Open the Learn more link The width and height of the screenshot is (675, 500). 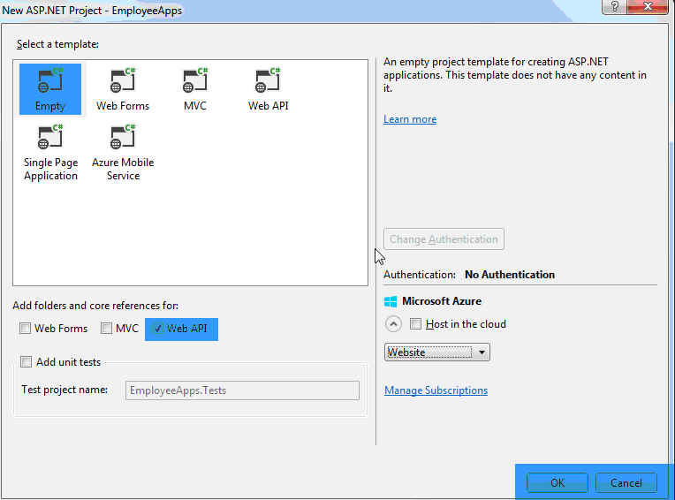click(x=410, y=119)
